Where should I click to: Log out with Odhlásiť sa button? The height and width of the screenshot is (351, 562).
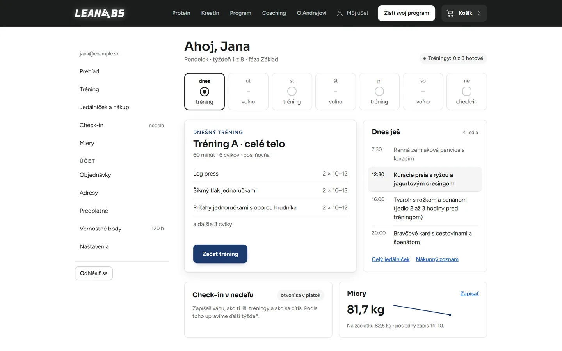pos(94,273)
